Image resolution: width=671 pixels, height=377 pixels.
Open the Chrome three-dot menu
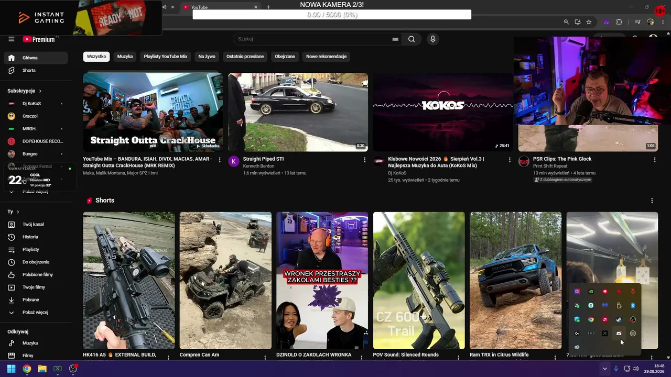click(x=663, y=22)
